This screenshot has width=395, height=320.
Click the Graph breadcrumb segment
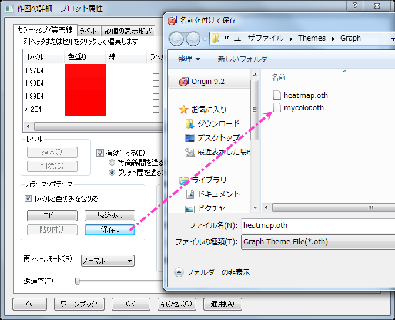point(350,38)
